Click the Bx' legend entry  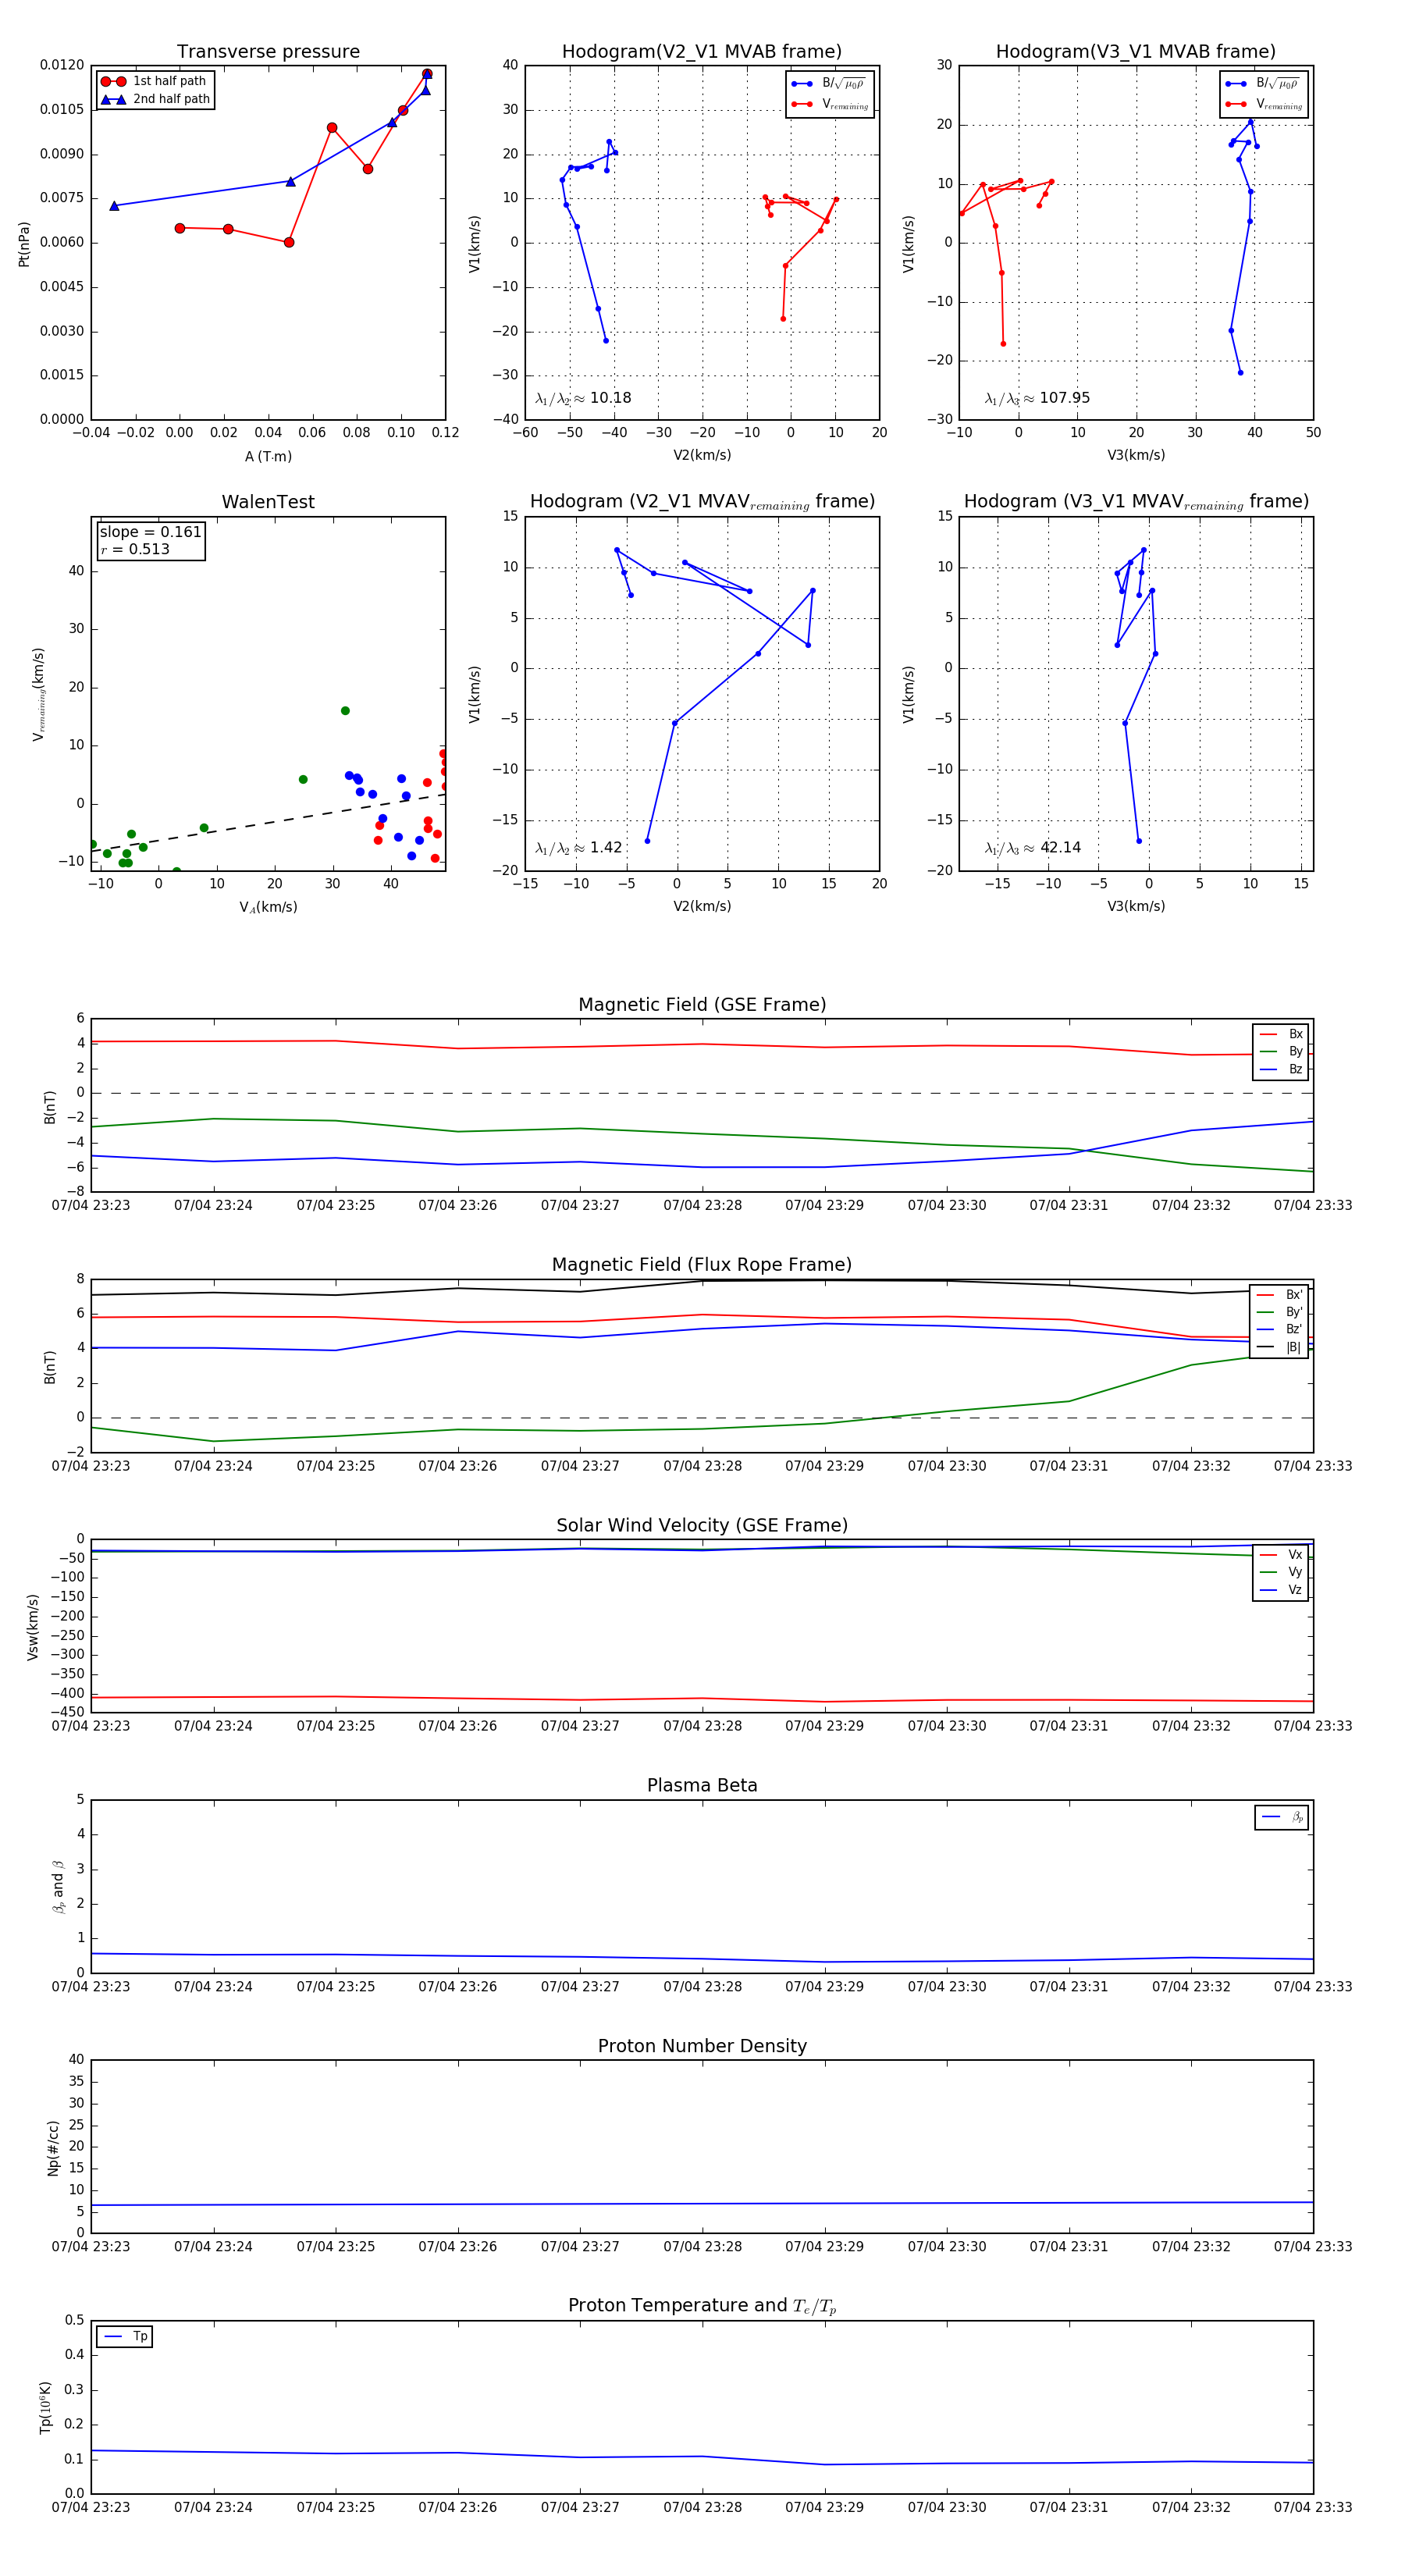click(1279, 1295)
